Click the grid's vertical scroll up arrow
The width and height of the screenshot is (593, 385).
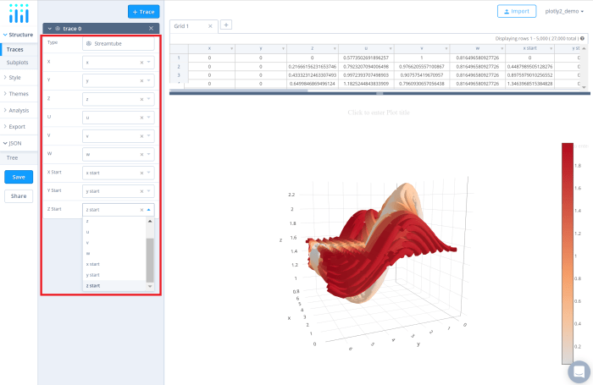(584, 49)
